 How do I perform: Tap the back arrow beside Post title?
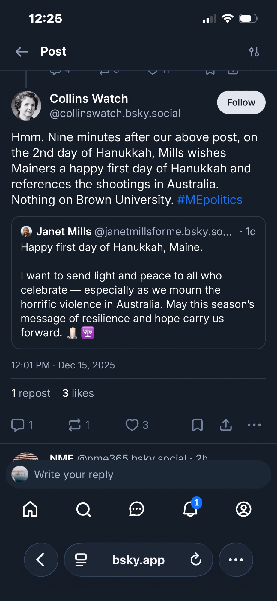pos(22,52)
